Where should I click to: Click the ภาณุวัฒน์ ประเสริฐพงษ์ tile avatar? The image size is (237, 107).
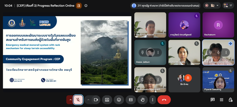click(184, 25)
